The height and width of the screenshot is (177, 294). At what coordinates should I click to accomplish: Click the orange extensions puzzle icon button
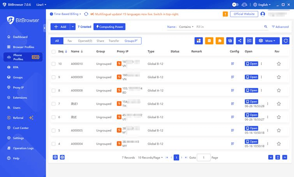click(220, 40)
